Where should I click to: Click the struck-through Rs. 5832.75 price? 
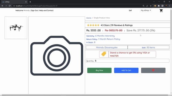tap(113, 30)
